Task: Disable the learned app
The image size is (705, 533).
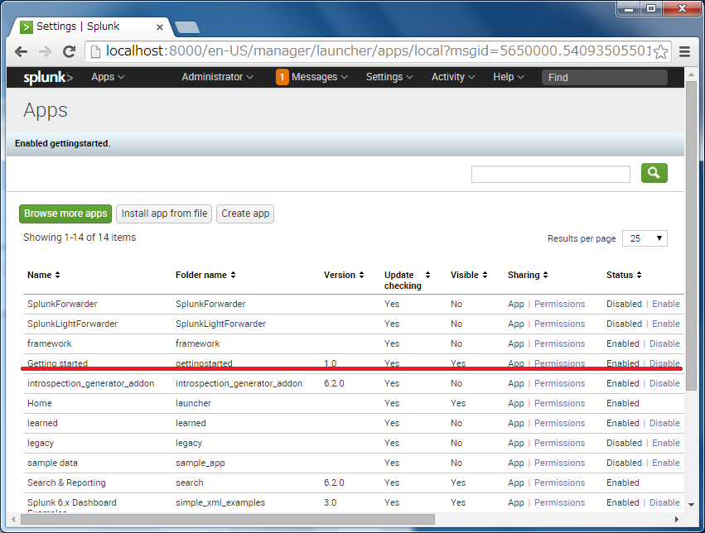Action: 664,423
